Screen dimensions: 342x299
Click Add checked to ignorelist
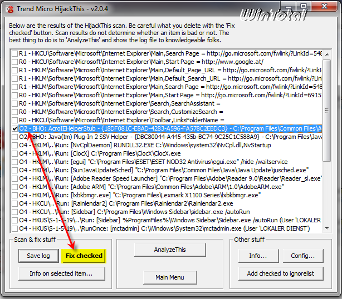(281, 273)
